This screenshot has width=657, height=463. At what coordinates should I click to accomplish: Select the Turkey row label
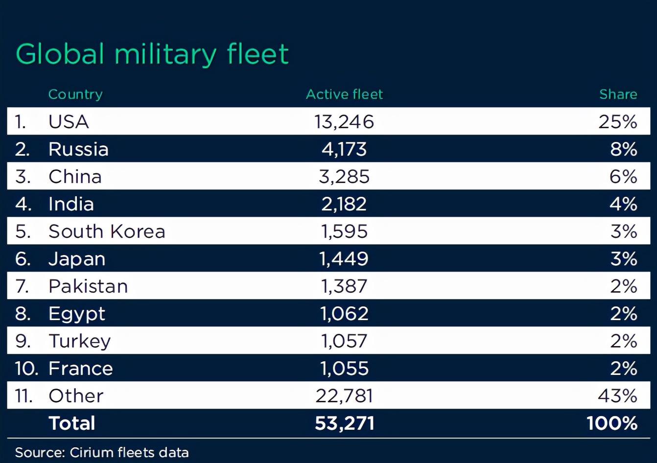[x=80, y=341]
